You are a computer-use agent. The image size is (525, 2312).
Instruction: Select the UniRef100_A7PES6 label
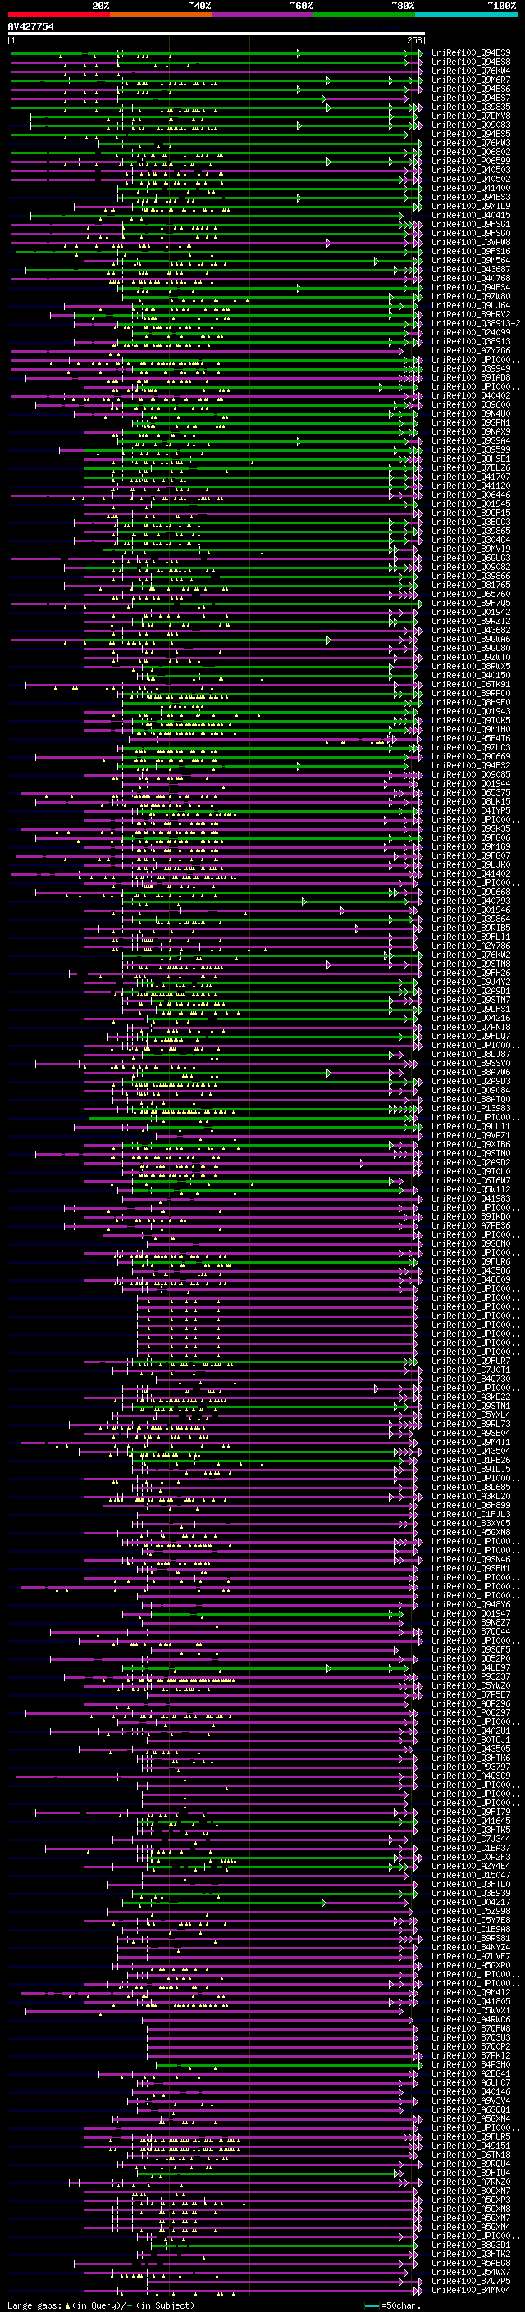[471, 1225]
